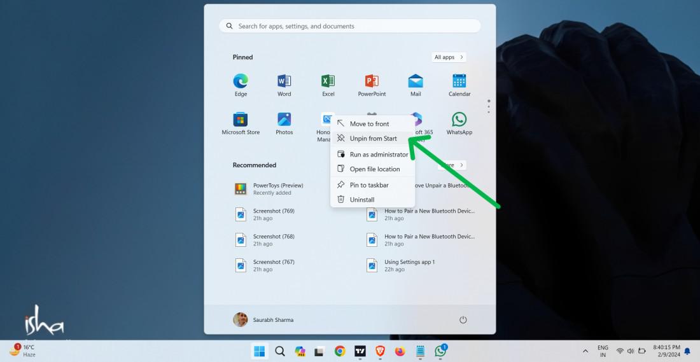
Task: Open the Edge pinned app
Action: pyautogui.click(x=241, y=85)
